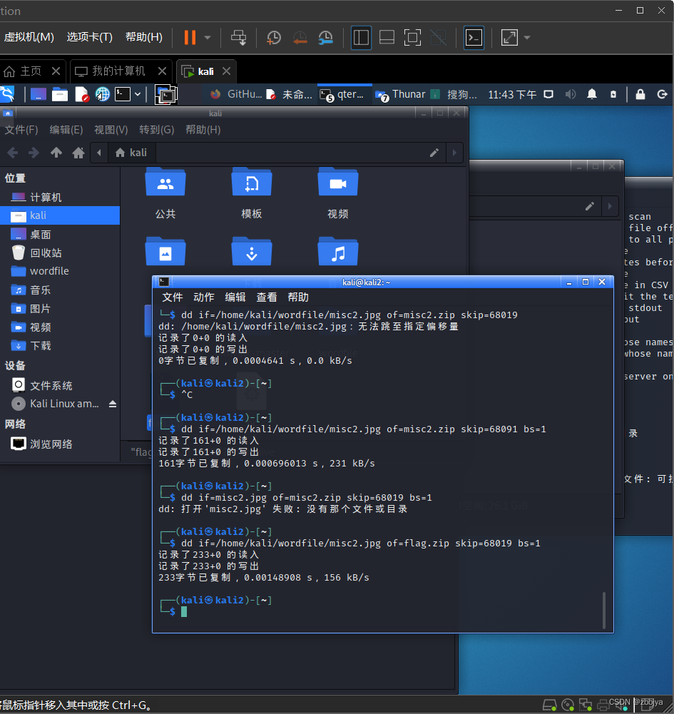This screenshot has width=674, height=714.
Task: Enter full screen mode icon
Action: click(412, 37)
